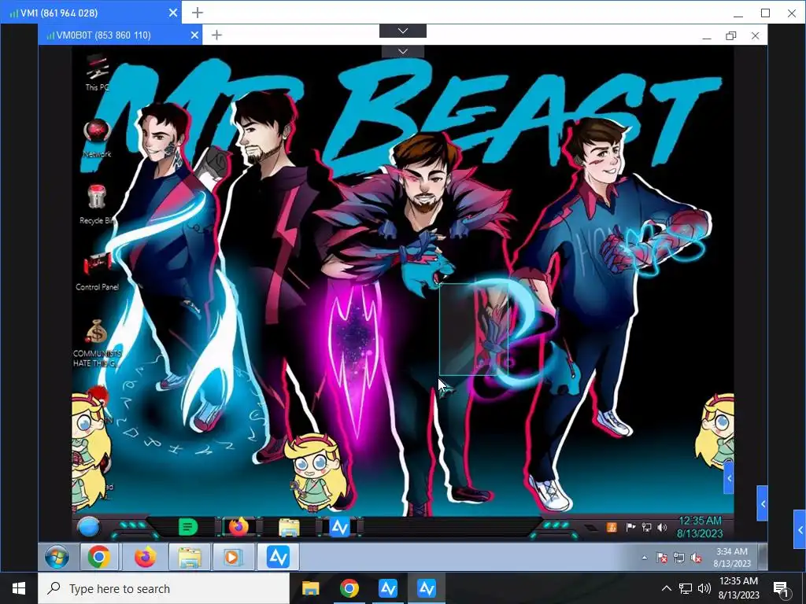The width and height of the screenshot is (806, 604).
Task: Open Firefox in the themed innermost taskbar
Action: click(238, 527)
